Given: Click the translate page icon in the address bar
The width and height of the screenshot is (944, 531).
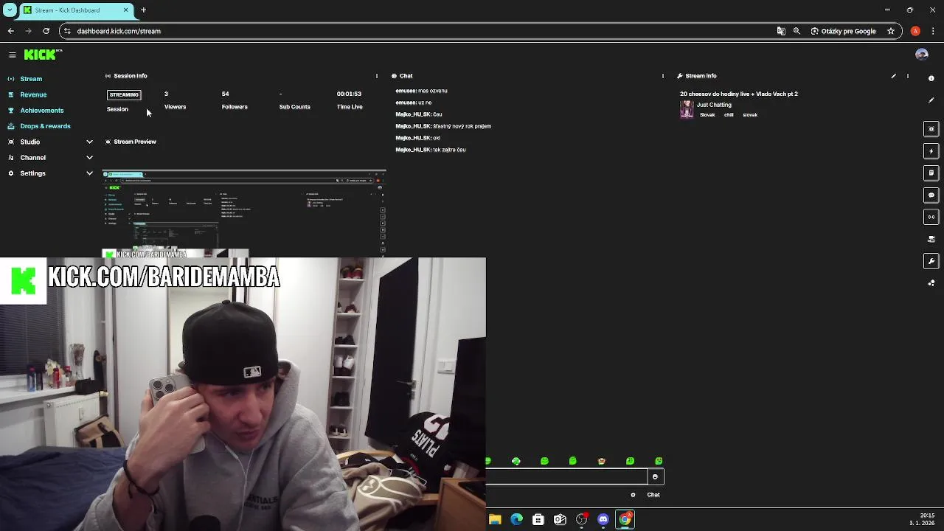Looking at the screenshot, I should pyautogui.click(x=781, y=31).
